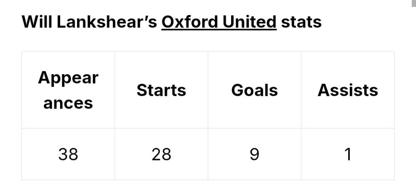
Task: Click the appearances value 38
Action: click(68, 154)
